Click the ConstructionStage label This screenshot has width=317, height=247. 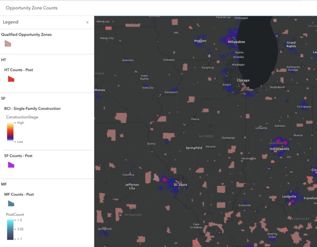22,117
